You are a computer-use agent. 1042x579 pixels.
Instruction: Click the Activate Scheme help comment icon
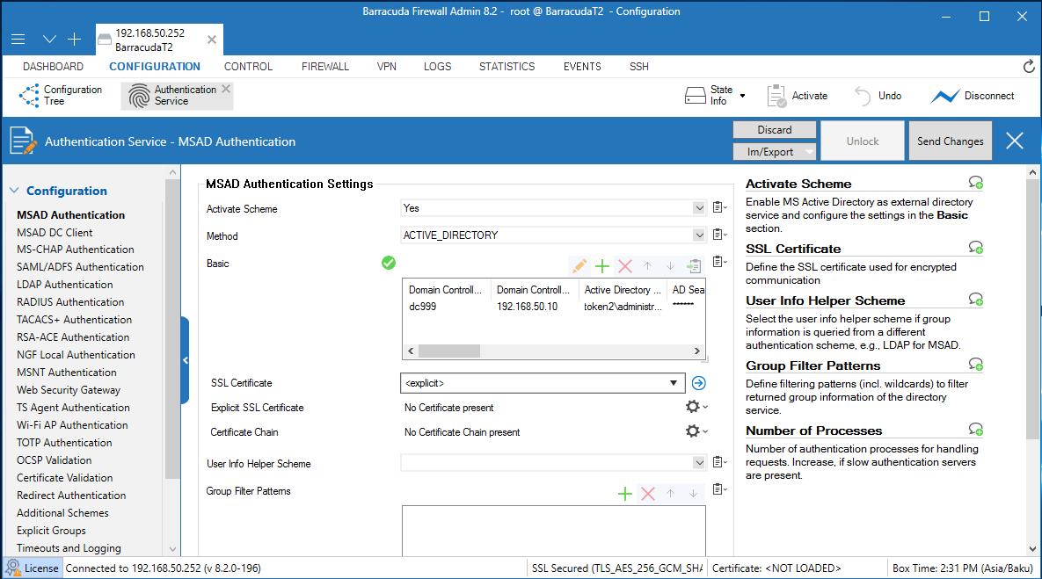[x=975, y=183]
